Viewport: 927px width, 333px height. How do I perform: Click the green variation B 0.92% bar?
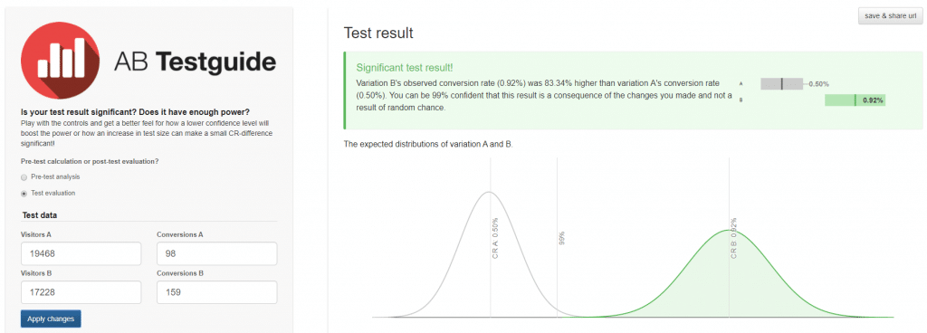point(855,100)
